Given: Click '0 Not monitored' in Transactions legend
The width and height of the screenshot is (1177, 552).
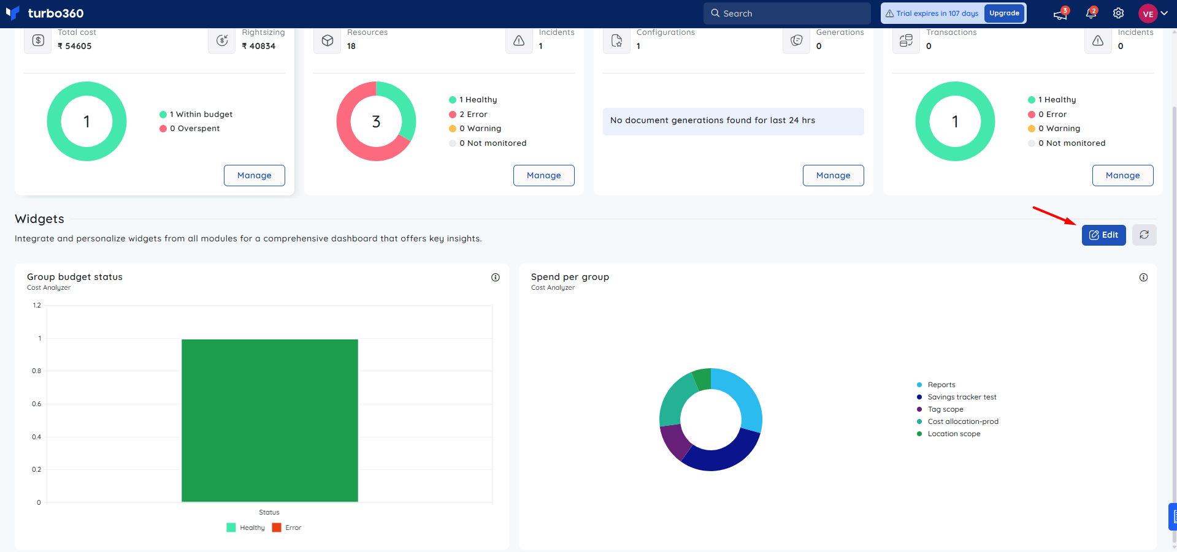Looking at the screenshot, I should (x=1072, y=143).
